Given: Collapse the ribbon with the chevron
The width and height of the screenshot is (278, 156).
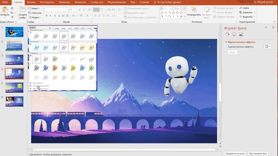Looking at the screenshot, I should (x=275, y=22).
